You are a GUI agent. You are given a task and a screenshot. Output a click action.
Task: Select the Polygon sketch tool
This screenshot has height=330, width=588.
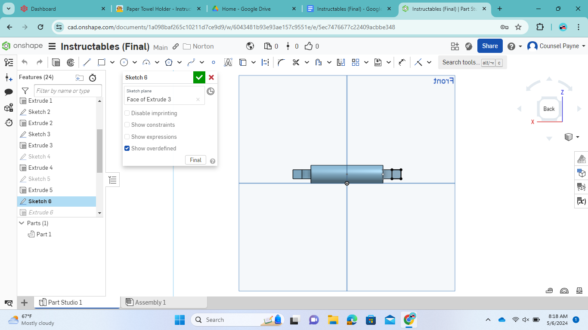pyautogui.click(x=169, y=62)
